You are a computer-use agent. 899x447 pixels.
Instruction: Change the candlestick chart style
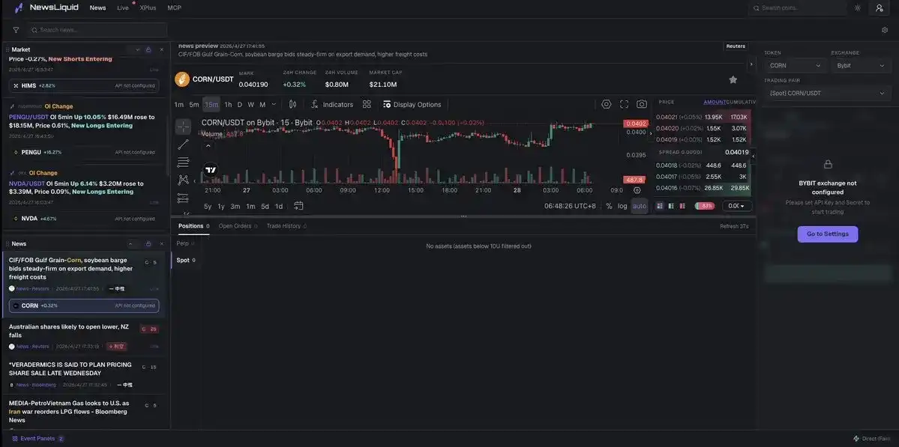292,104
